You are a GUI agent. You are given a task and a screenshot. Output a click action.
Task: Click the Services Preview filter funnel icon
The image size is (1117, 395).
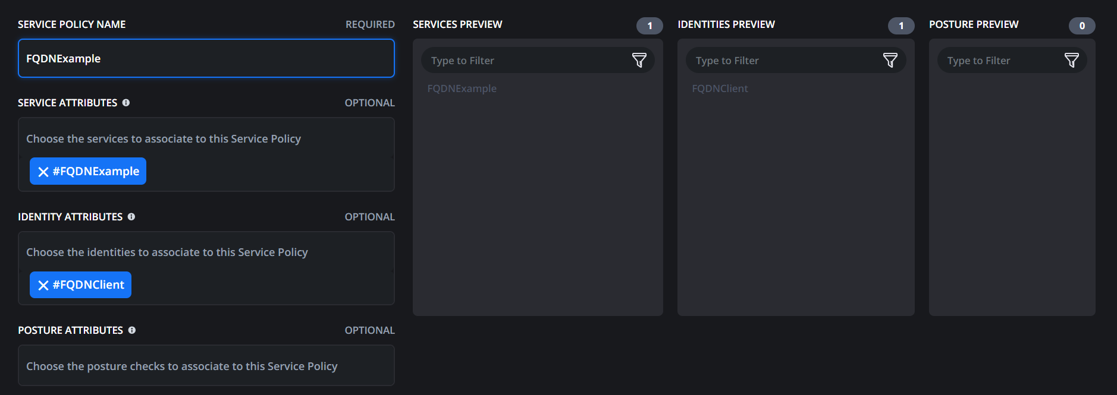(639, 60)
